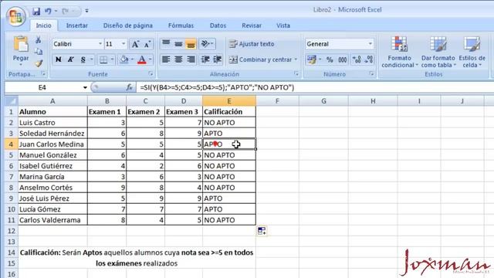Image resolution: width=494 pixels, height=278 pixels.
Task: Decrease font size with small A
Action: click(147, 44)
